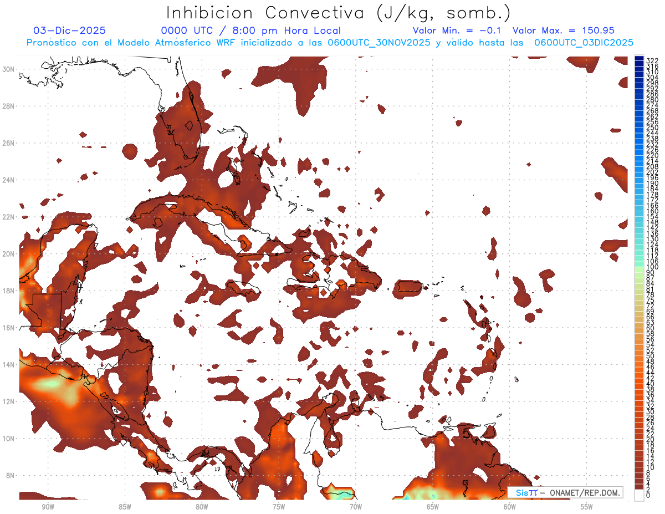Click the "202" colorbar value
Screen dimensions: 665x514
[x=652, y=172]
